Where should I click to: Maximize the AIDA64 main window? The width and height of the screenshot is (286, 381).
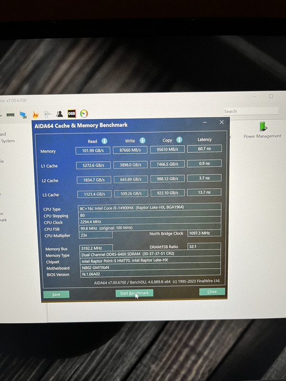click(x=271, y=96)
